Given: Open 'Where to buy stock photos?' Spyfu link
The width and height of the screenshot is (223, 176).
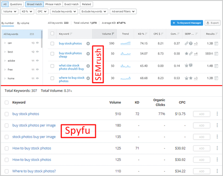Looking at the screenshot, I should 34,171.
